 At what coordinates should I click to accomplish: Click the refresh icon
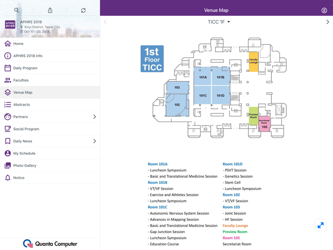[x=83, y=10]
